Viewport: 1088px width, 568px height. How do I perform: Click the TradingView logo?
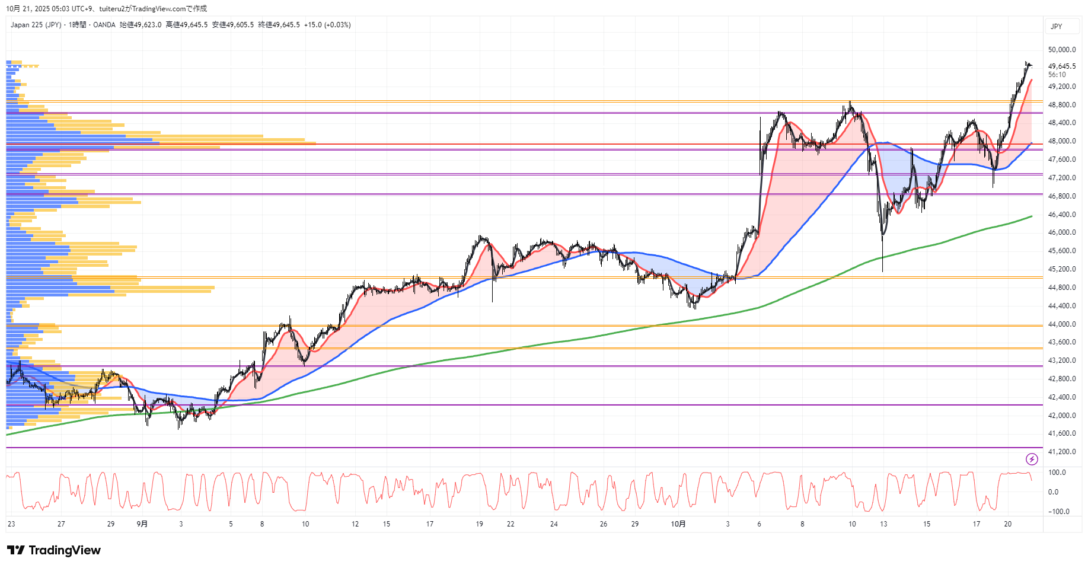click(x=54, y=550)
